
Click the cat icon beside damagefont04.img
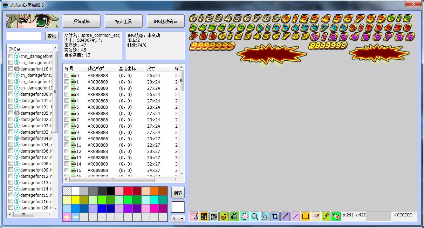coord(16,138)
